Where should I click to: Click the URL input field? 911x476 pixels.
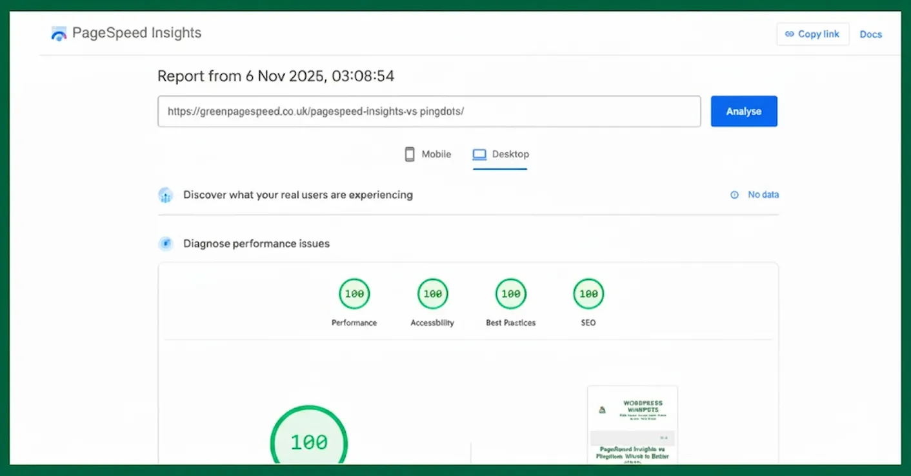coord(428,112)
